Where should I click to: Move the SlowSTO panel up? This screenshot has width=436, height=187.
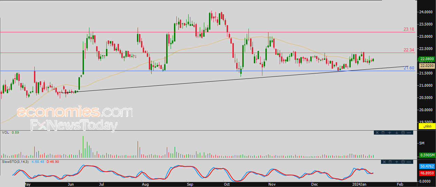(x=397, y=162)
